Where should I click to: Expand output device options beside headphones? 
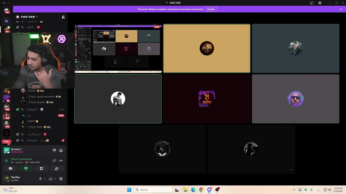click(55, 179)
